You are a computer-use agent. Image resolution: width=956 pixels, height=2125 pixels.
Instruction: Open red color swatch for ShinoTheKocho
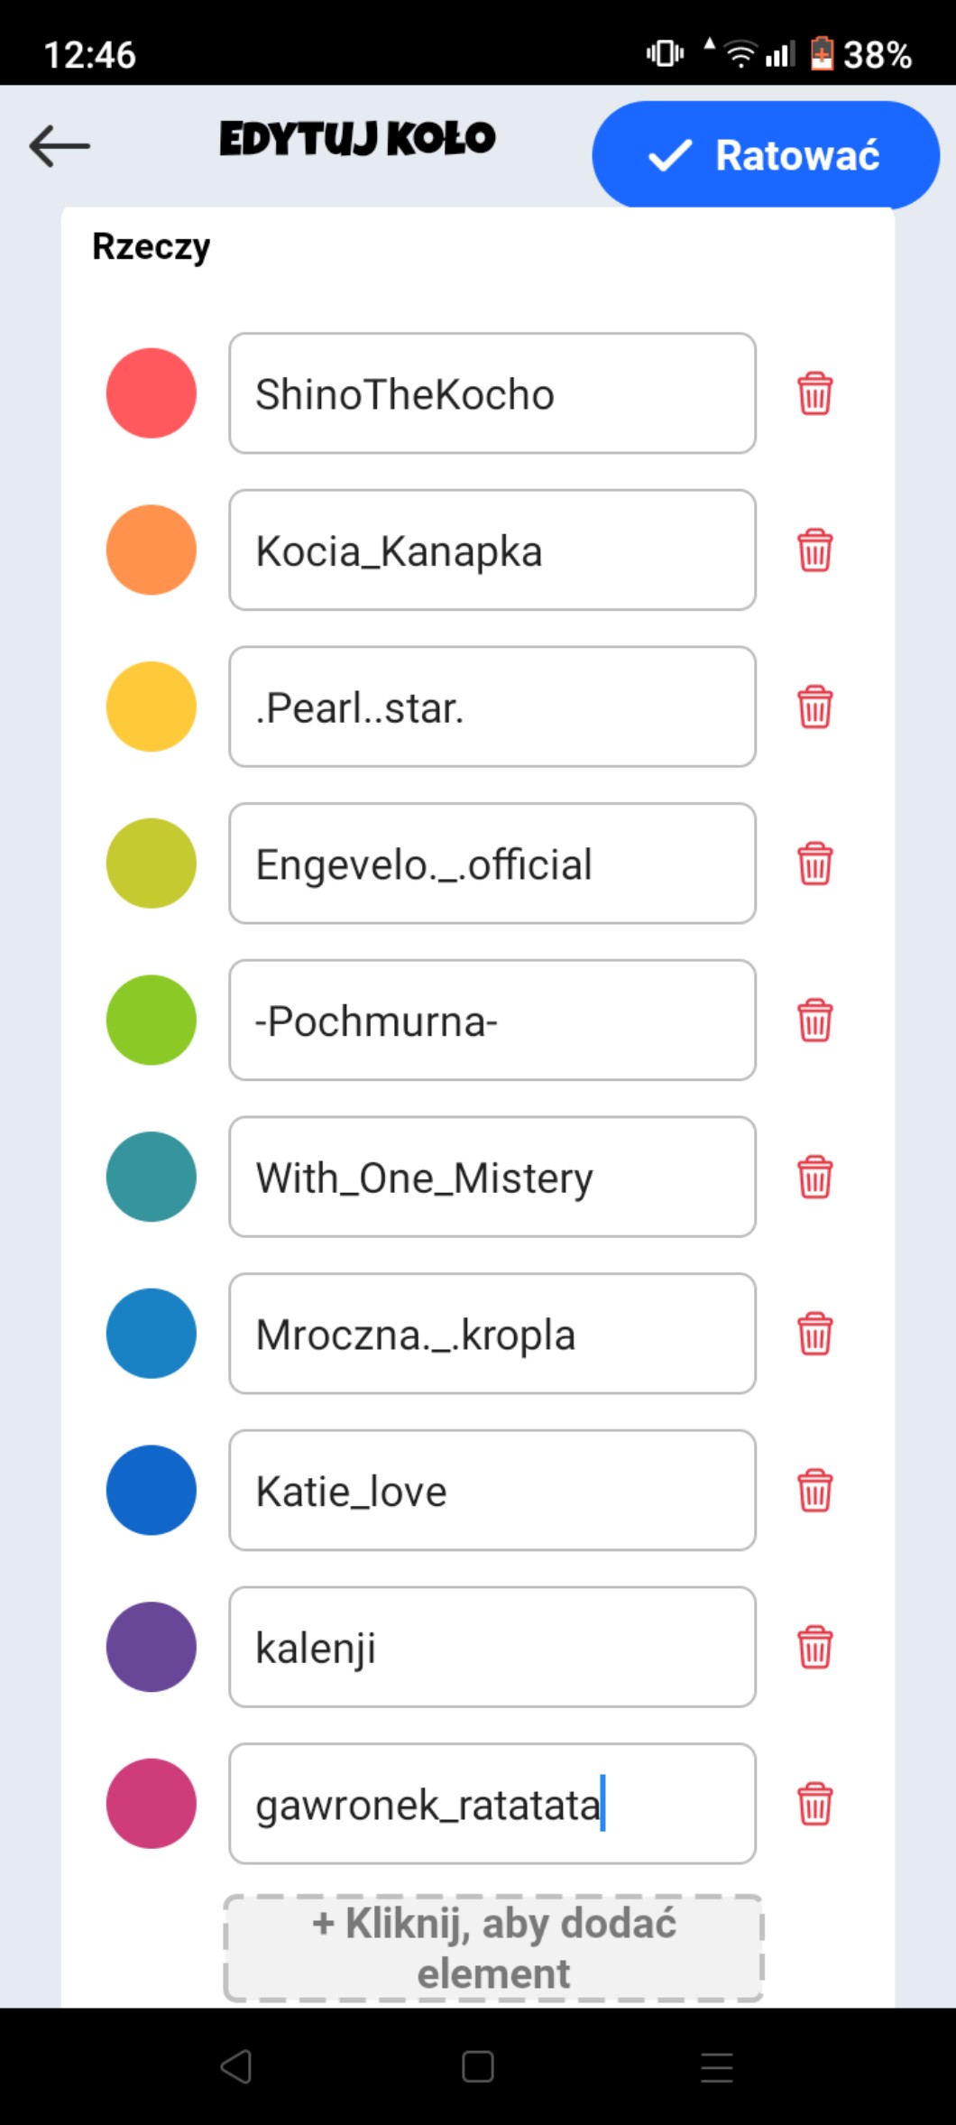(152, 393)
